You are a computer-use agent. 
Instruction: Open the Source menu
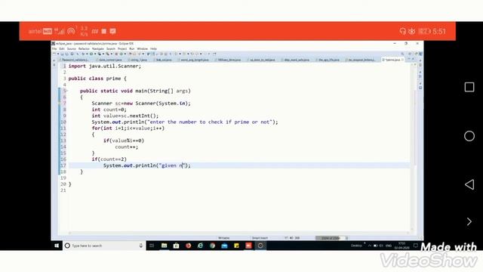coord(71,48)
